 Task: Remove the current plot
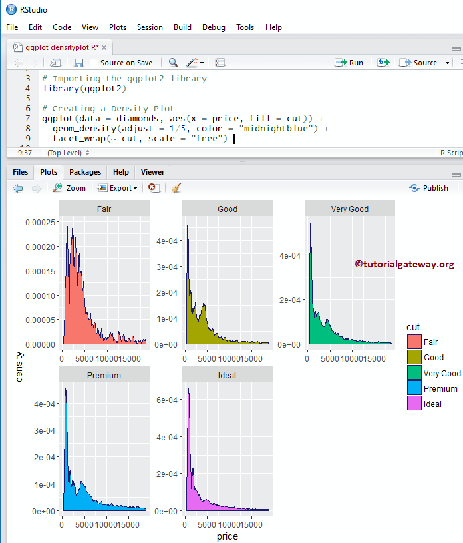[154, 188]
